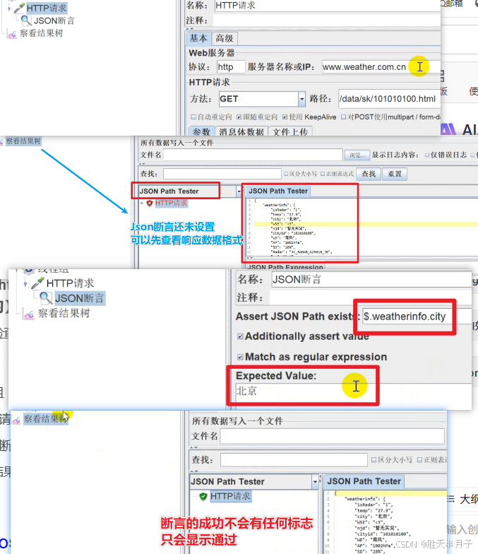This screenshot has width=478, height=554.
Task: Select the highlighted HTTP请求 node at the top
Action: click(x=47, y=8)
